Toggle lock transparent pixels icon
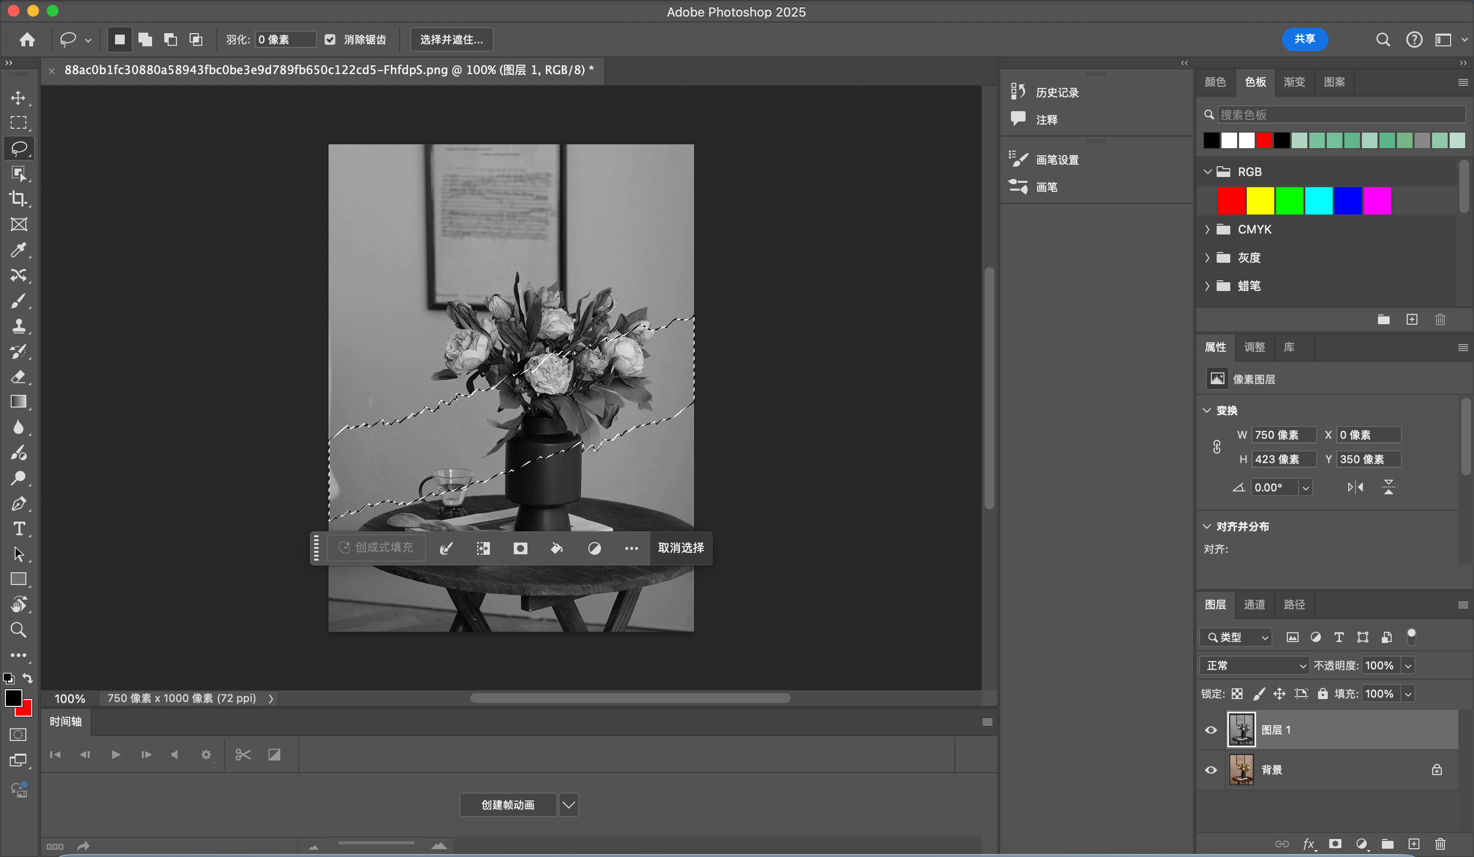1474x857 pixels. (1237, 694)
